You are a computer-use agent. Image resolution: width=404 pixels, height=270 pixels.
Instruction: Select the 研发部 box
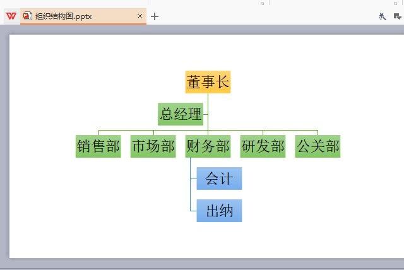click(263, 146)
